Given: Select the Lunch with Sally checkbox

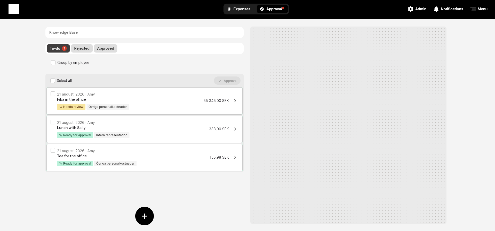Looking at the screenshot, I should tap(53, 122).
